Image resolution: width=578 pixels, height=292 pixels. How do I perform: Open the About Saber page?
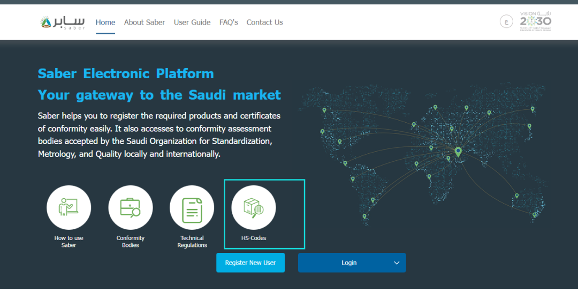click(144, 22)
